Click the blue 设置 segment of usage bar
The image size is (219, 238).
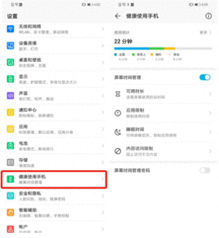point(132,48)
